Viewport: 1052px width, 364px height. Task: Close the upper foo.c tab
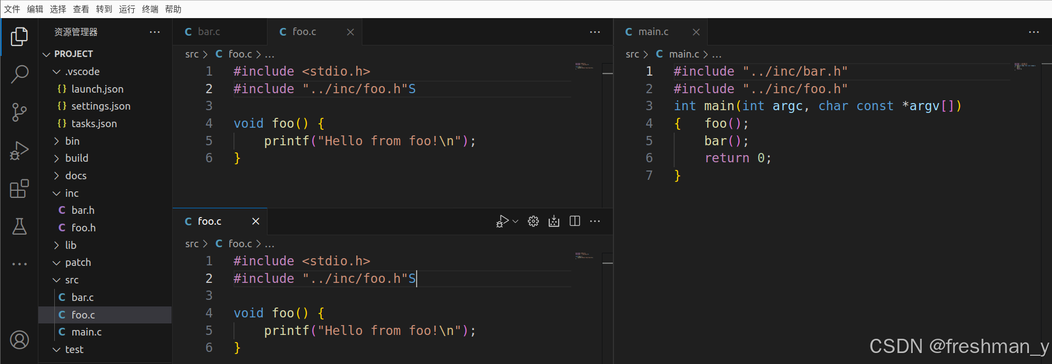click(x=350, y=32)
